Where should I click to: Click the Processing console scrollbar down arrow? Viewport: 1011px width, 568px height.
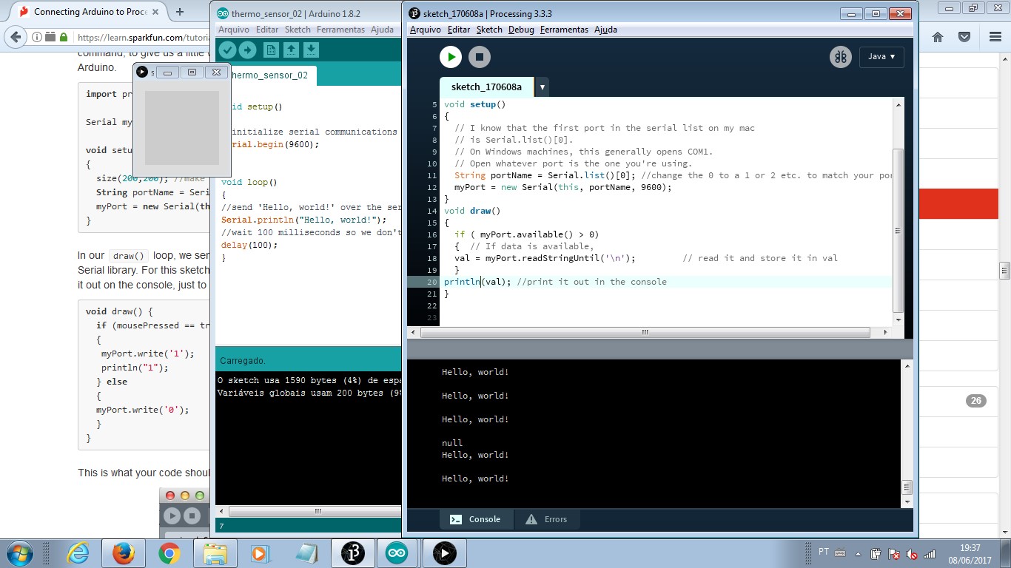(907, 501)
